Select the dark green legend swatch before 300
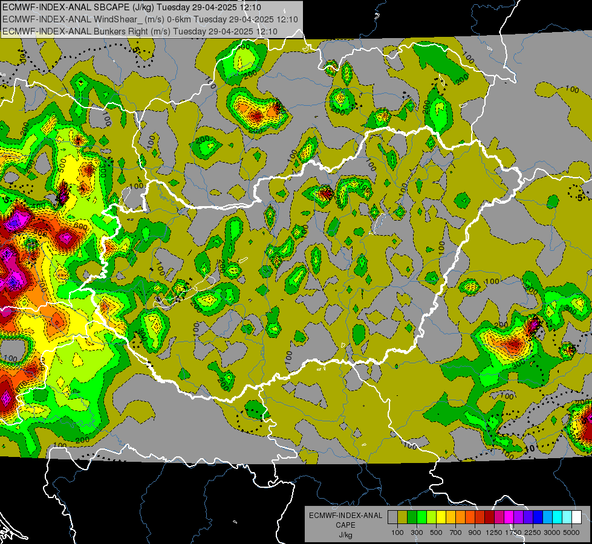 pyautogui.click(x=412, y=517)
